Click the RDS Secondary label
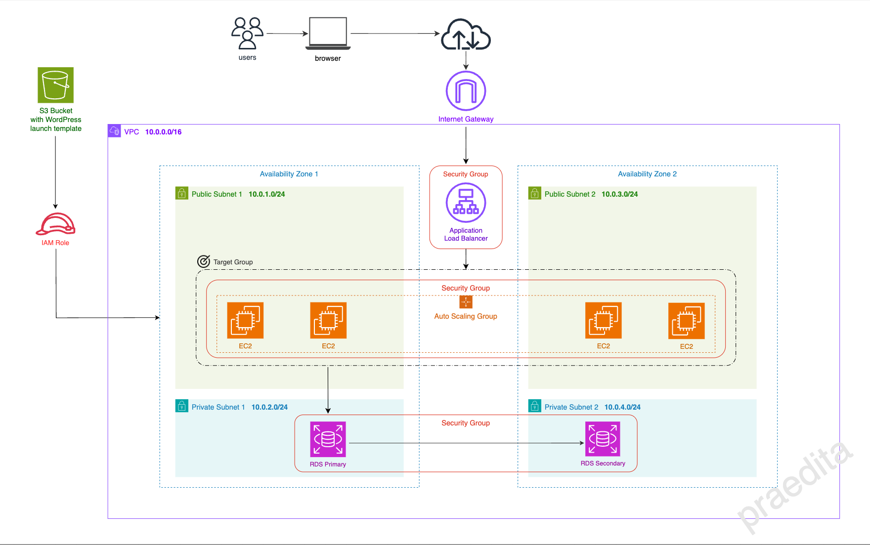The height and width of the screenshot is (545, 870). click(x=603, y=463)
